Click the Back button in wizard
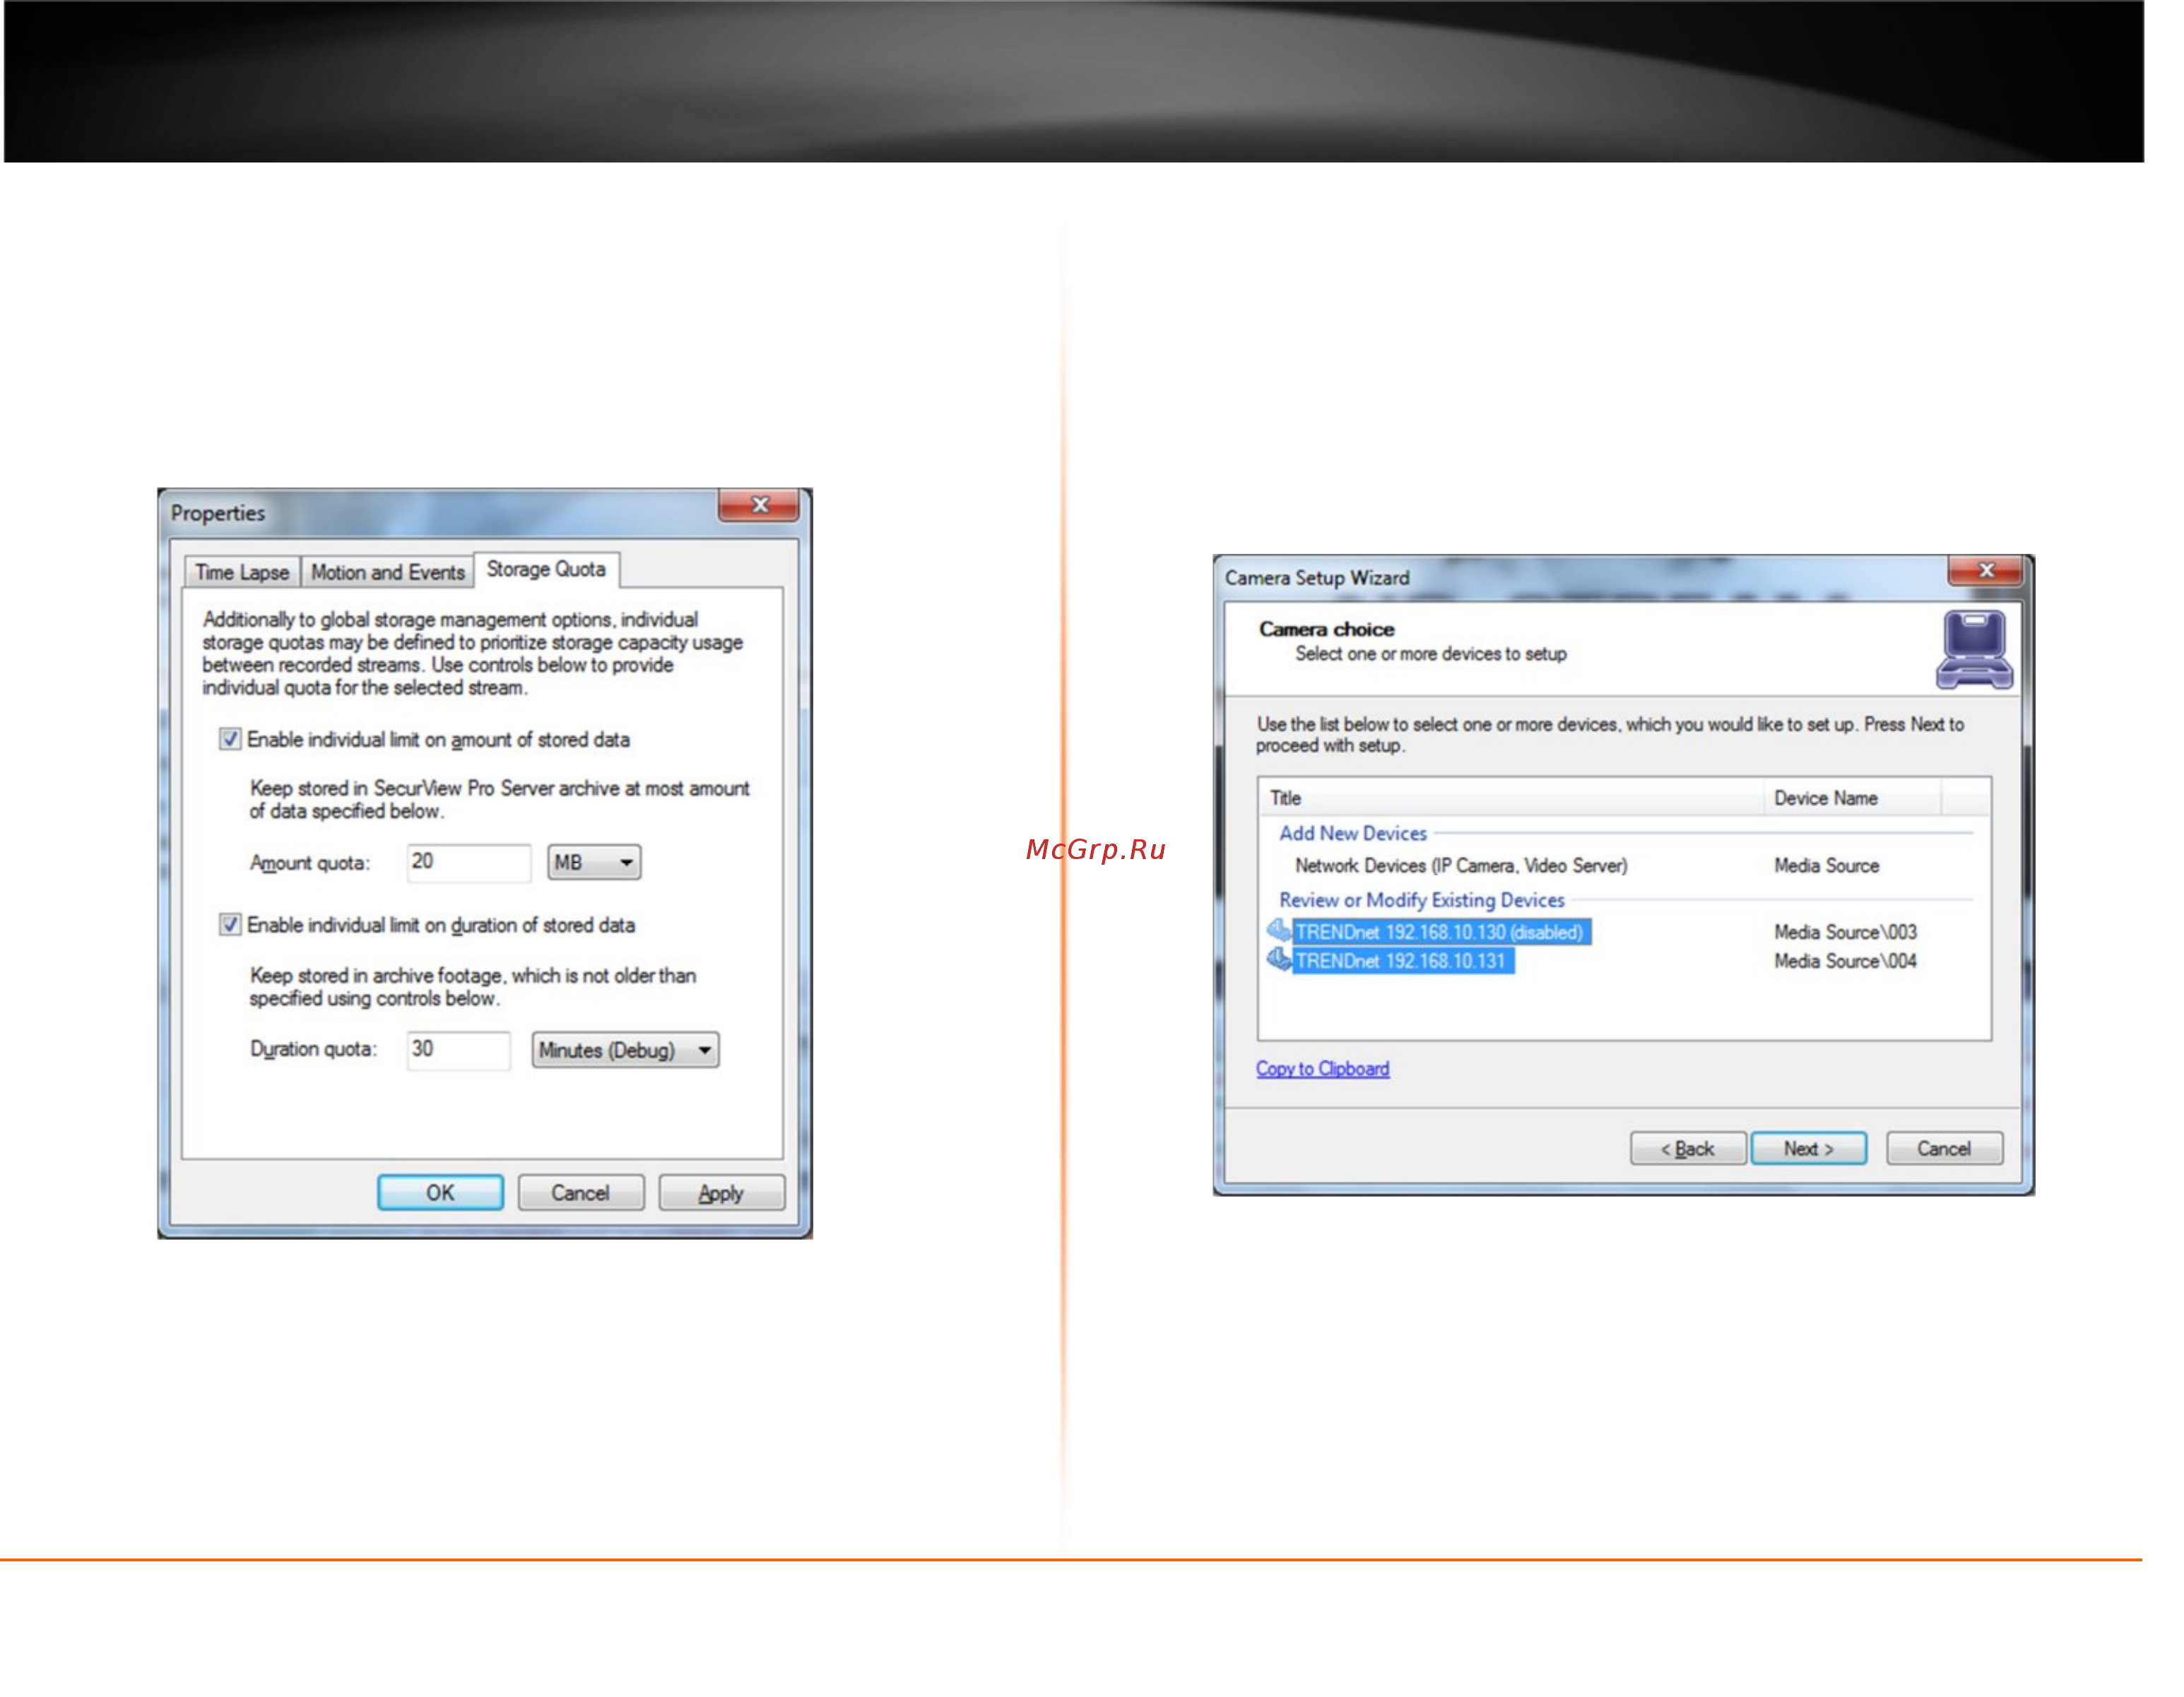This screenshot has width=2184, height=1697. pyautogui.click(x=1688, y=1149)
